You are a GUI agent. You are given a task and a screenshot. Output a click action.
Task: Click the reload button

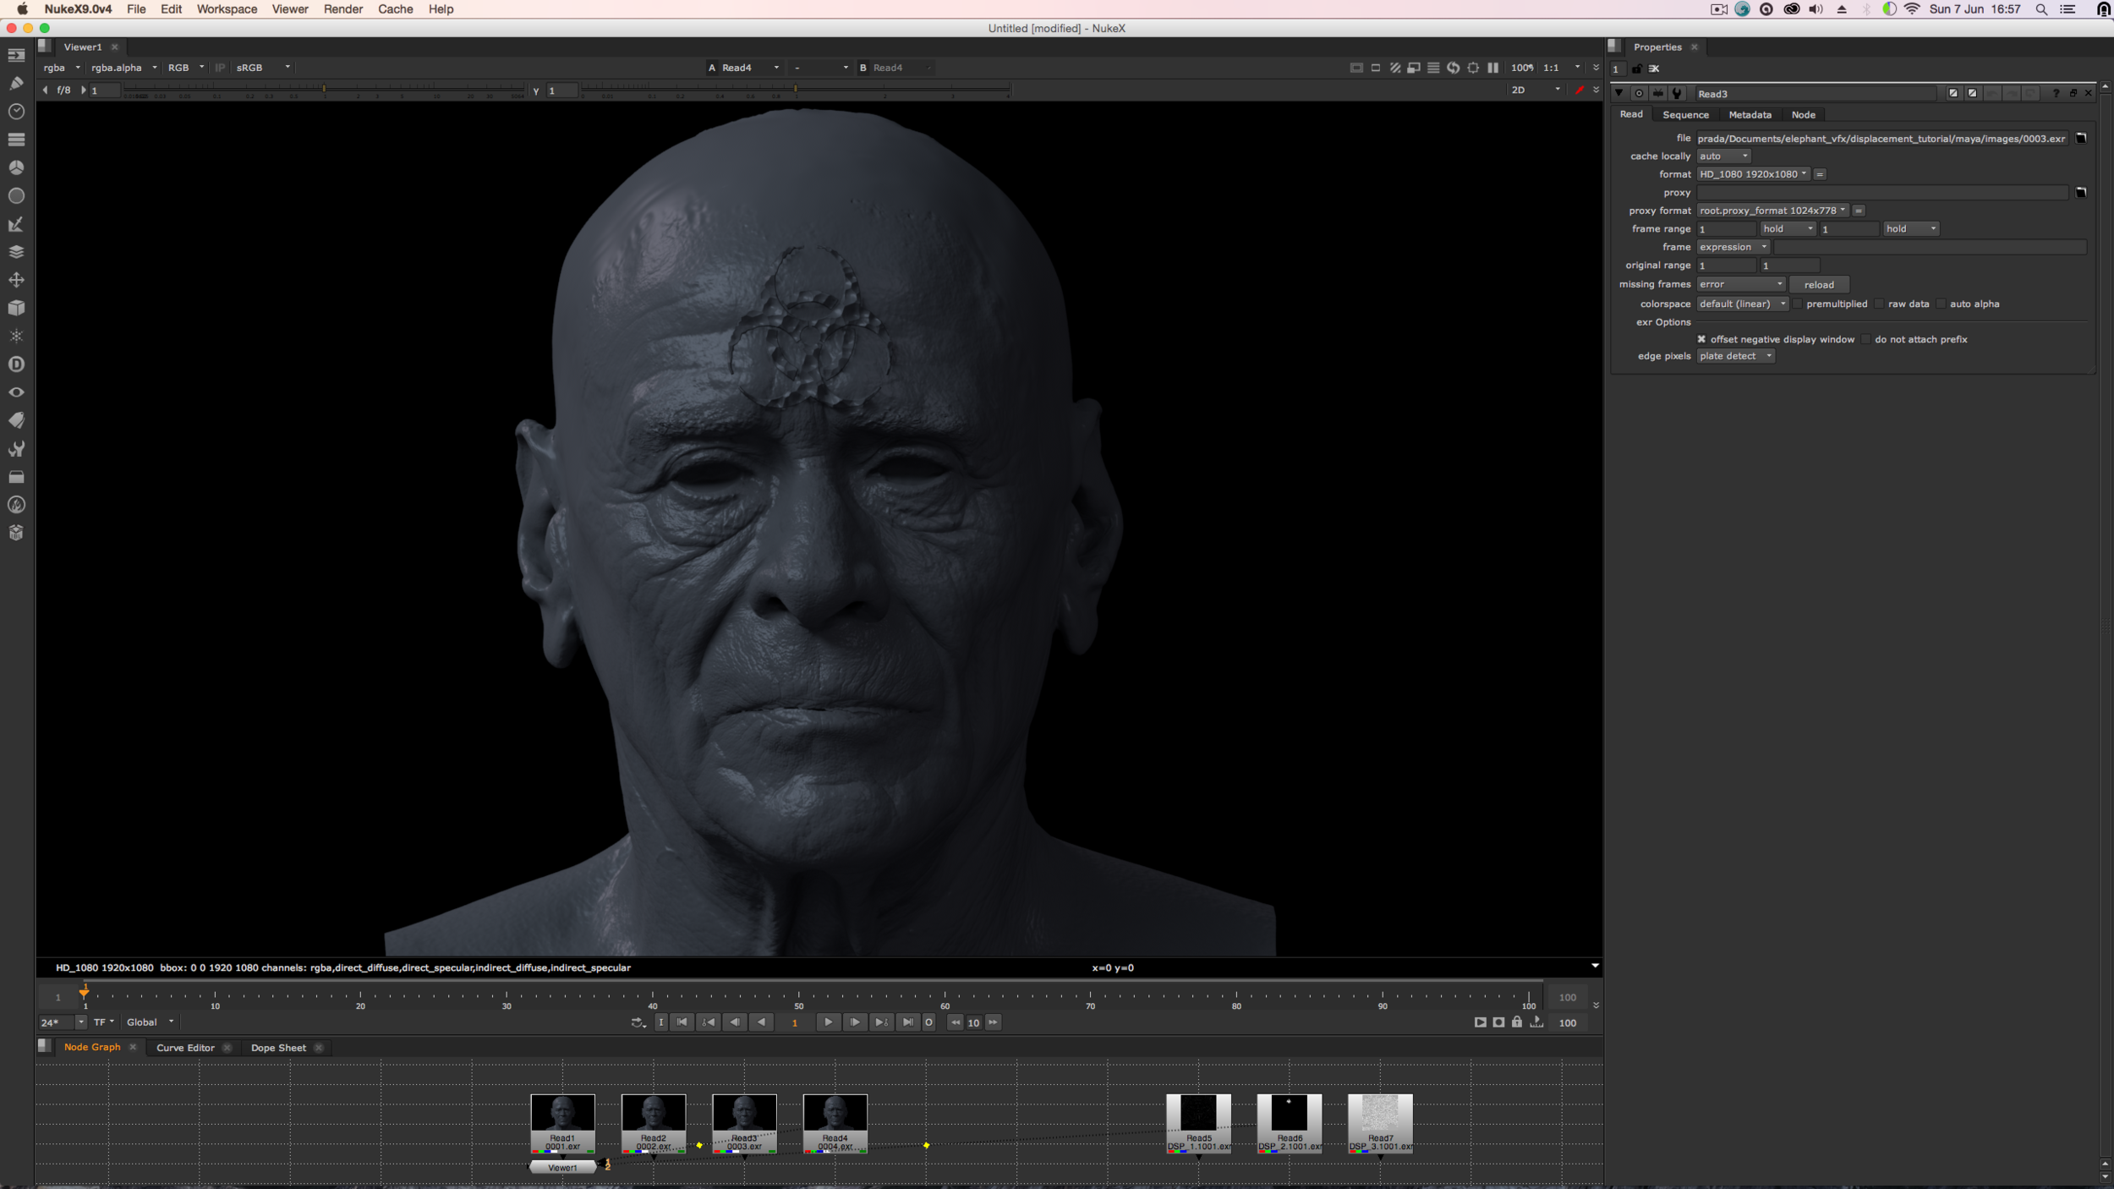tap(1819, 285)
